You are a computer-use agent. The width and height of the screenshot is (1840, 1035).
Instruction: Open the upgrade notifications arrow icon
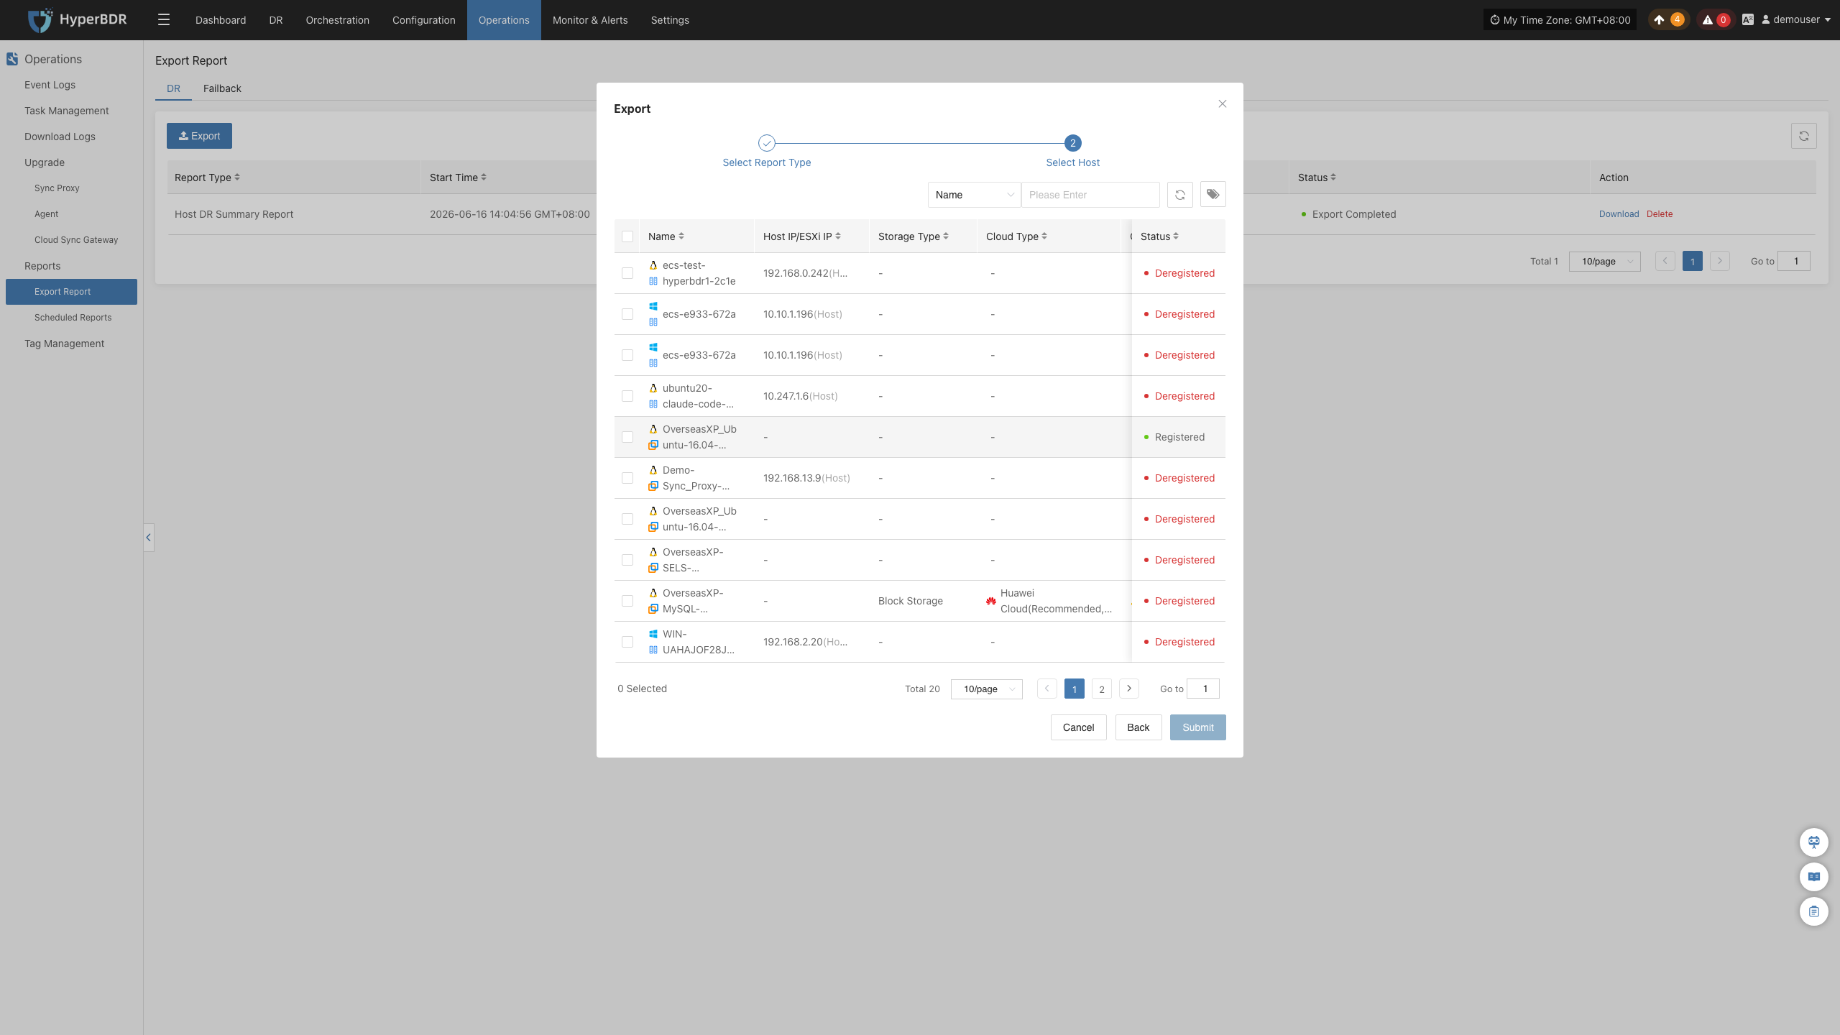tap(1659, 20)
